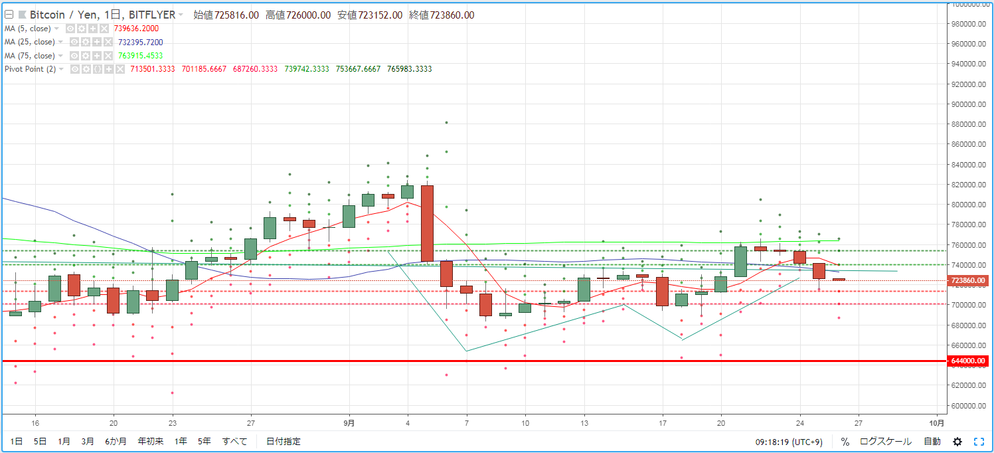Select the 6か月 time range
The height and width of the screenshot is (453, 994).
[x=116, y=442]
